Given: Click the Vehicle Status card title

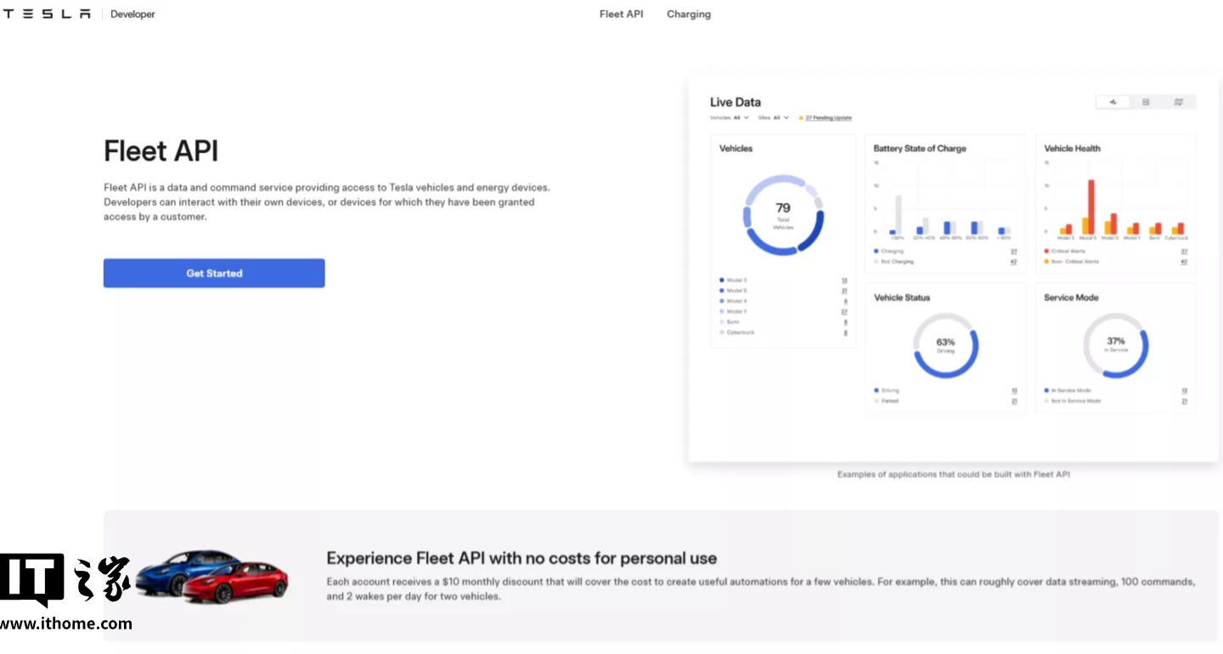Looking at the screenshot, I should point(902,298).
